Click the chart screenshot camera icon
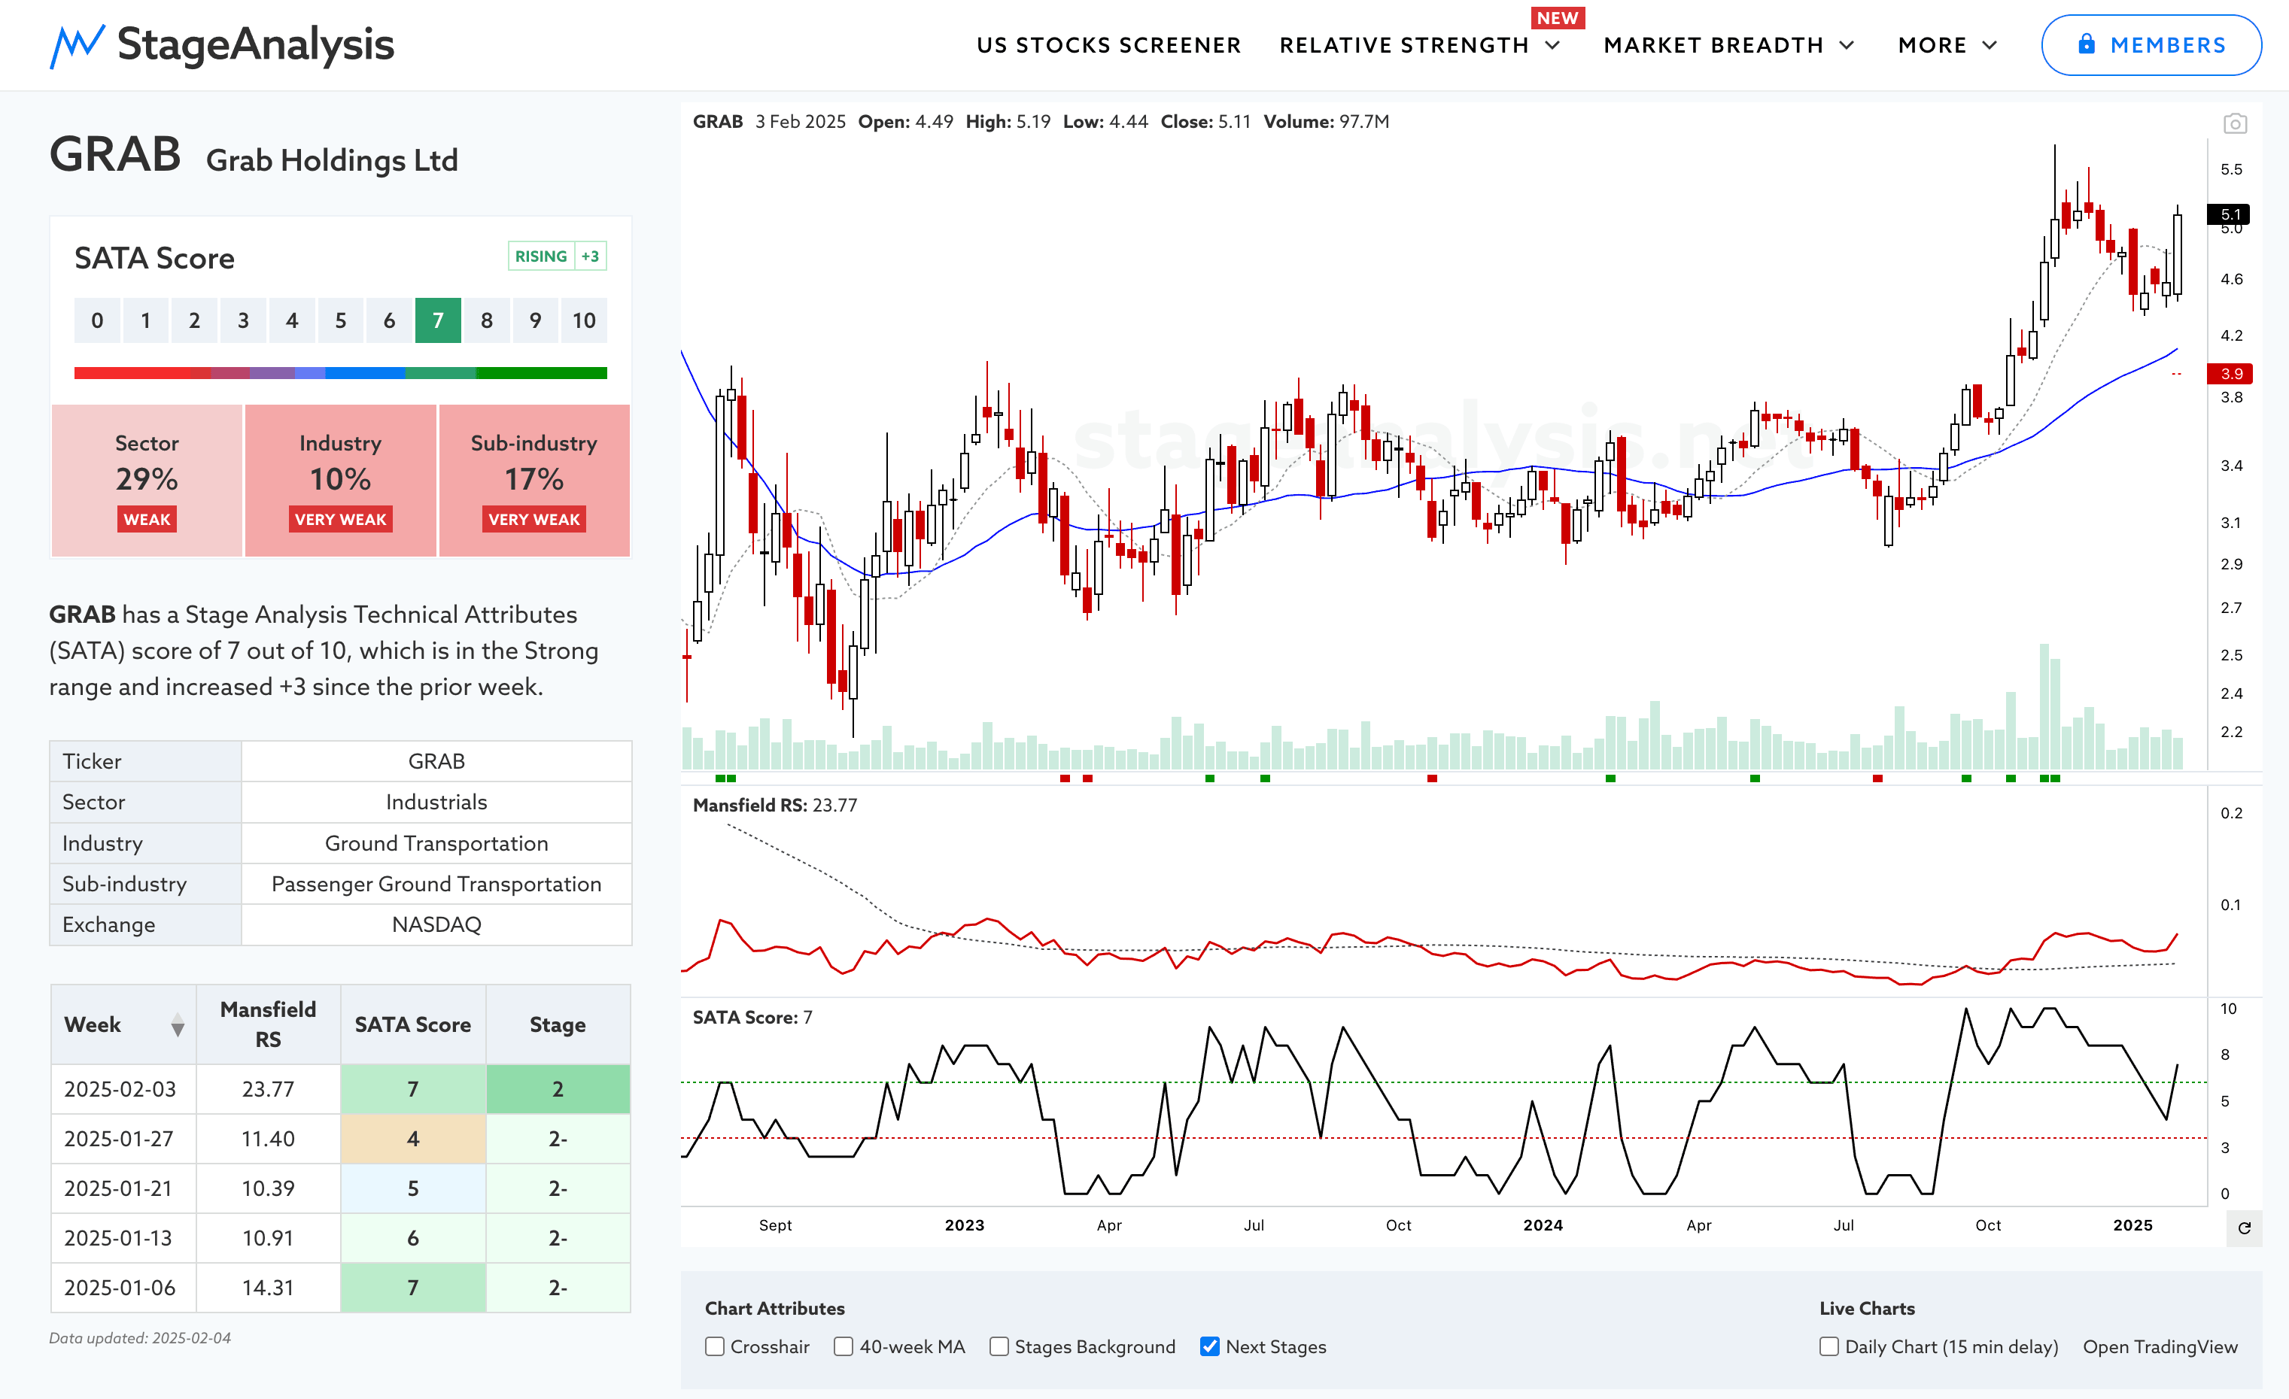Image resolution: width=2289 pixels, height=1399 pixels. click(2235, 123)
